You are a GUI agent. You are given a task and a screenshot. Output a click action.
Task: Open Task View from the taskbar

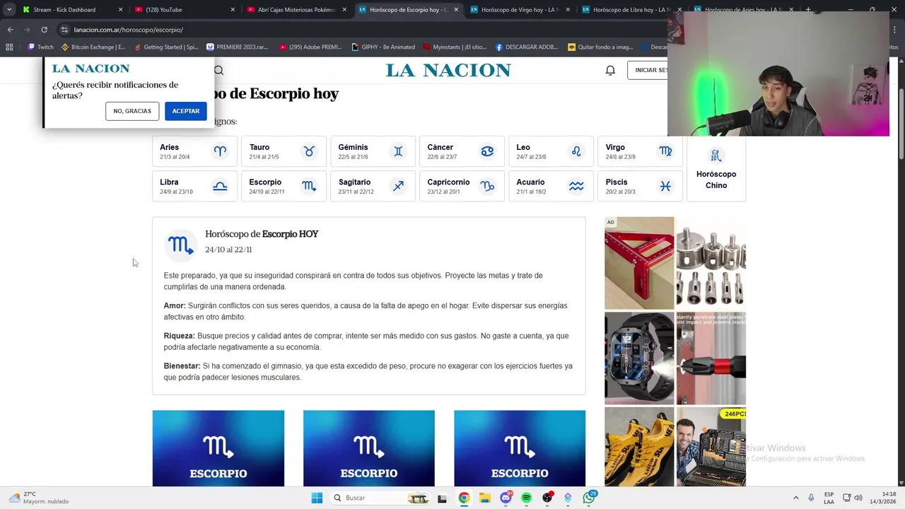coord(442,498)
